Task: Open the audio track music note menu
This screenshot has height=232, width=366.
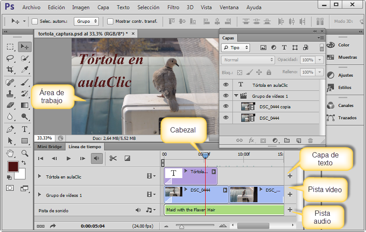Action: coord(151,210)
